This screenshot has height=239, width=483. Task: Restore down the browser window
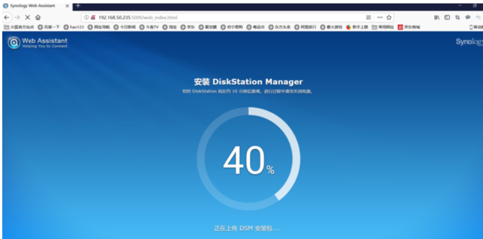[474, 6]
